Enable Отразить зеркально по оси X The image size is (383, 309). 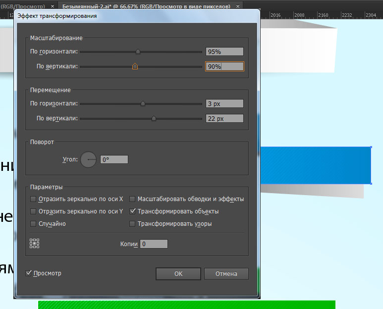tap(34, 199)
